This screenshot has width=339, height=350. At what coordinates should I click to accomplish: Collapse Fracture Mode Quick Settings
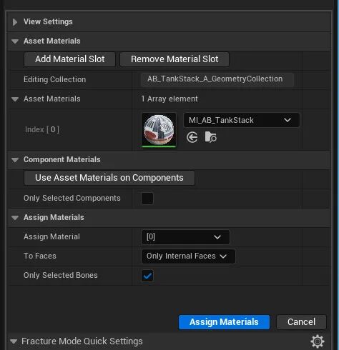[14, 341]
